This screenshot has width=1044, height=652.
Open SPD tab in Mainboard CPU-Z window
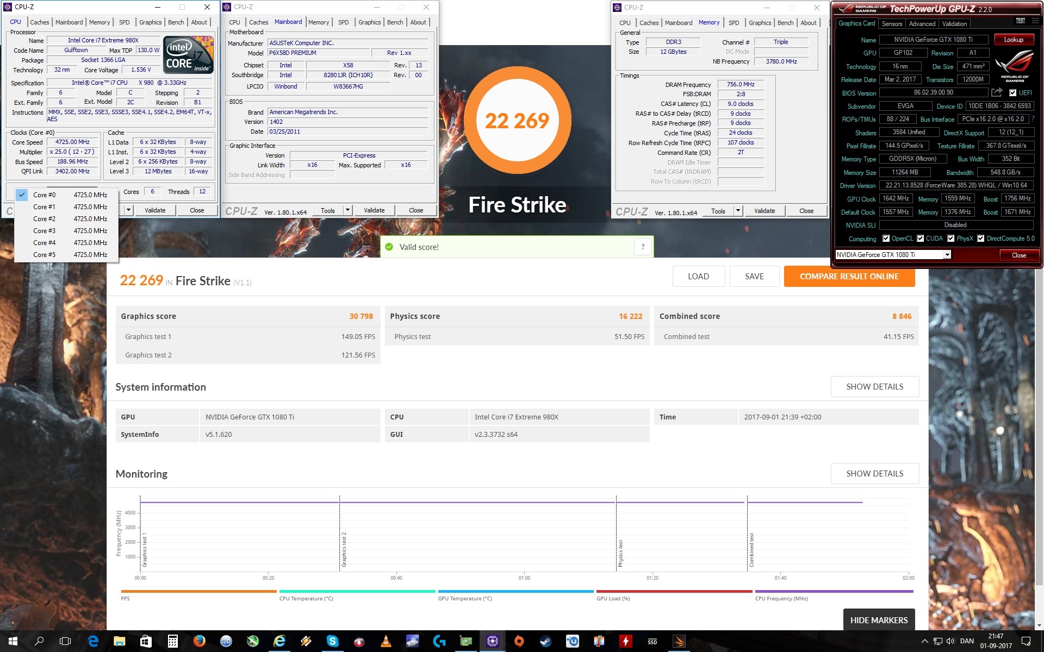[x=343, y=22]
